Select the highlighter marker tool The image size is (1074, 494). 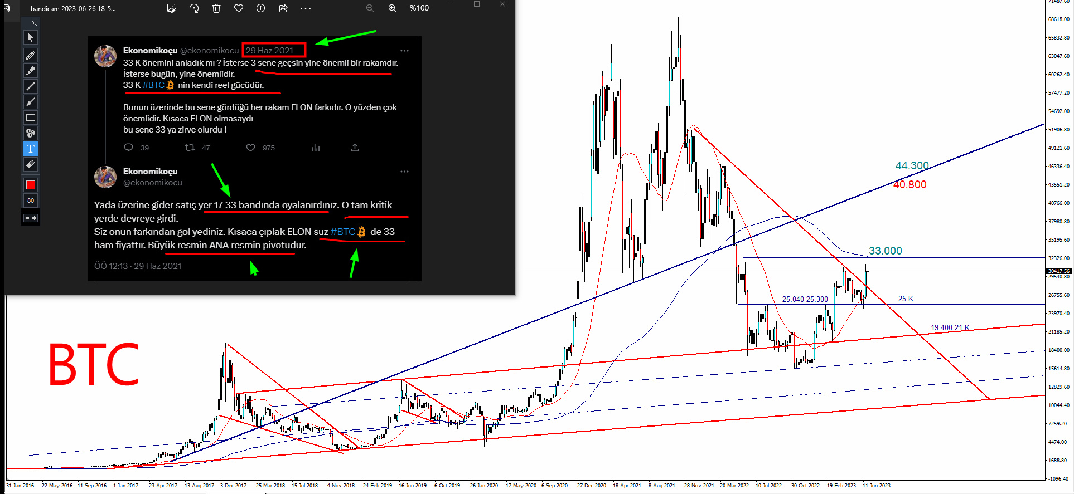click(x=31, y=70)
